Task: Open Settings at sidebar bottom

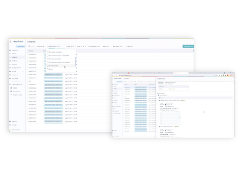Action: (13, 125)
